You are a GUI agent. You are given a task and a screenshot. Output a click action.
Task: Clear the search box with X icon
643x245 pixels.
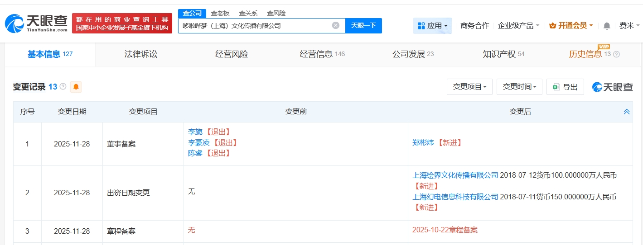336,25
